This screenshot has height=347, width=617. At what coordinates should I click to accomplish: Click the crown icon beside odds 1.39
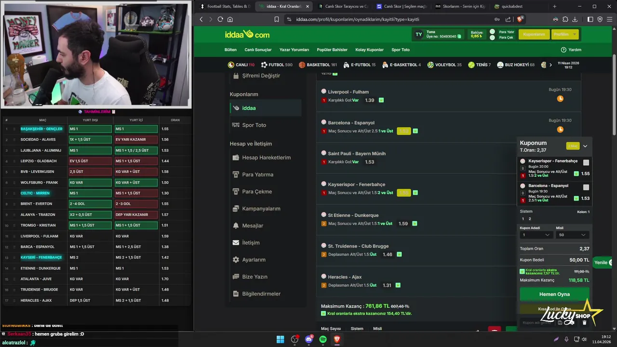tap(381, 100)
